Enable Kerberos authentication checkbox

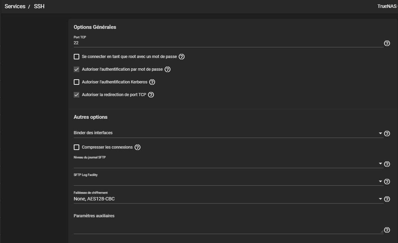click(x=77, y=82)
